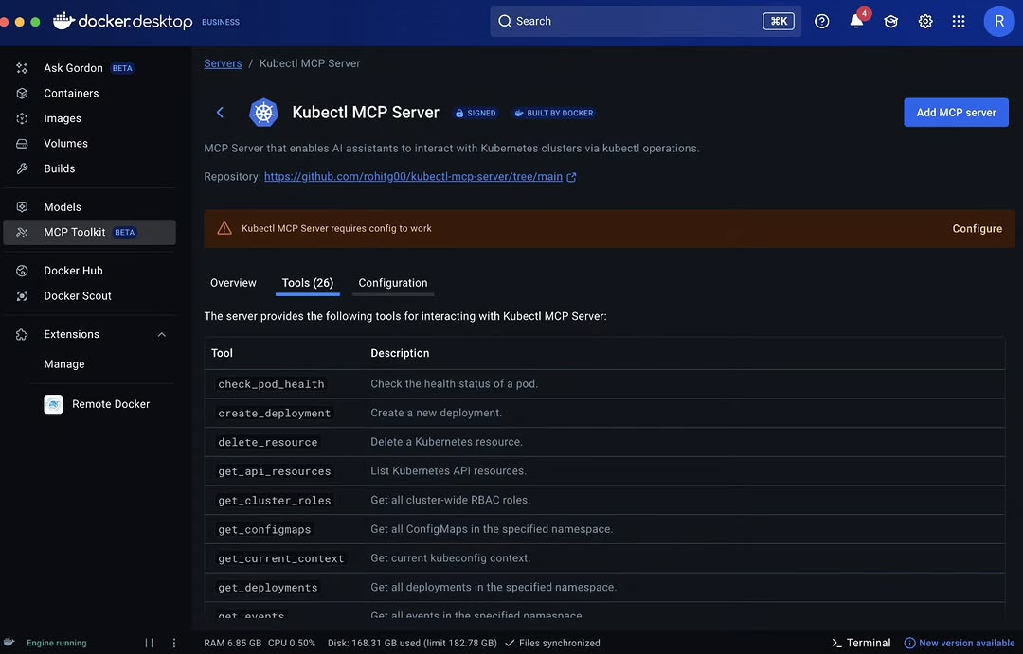1023x654 pixels.
Task: Select delete_resource tool name
Action: coord(267,442)
